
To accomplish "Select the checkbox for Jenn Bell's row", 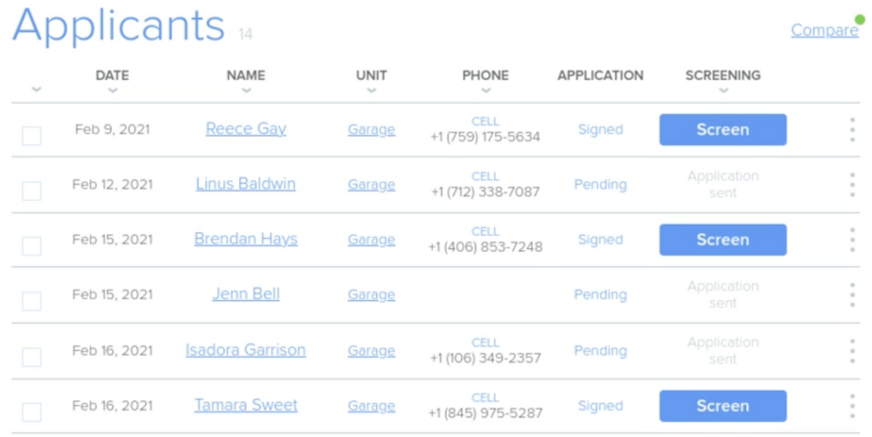I will pyautogui.click(x=32, y=301).
